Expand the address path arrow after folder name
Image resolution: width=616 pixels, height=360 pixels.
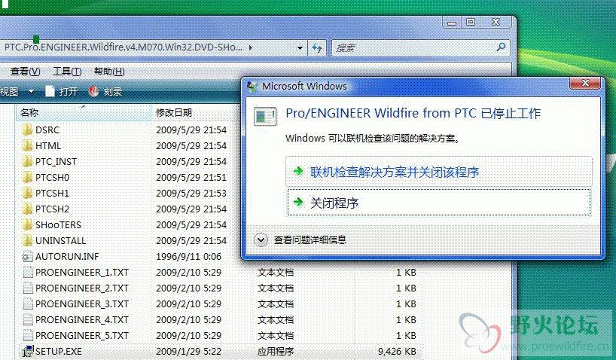tap(251, 48)
